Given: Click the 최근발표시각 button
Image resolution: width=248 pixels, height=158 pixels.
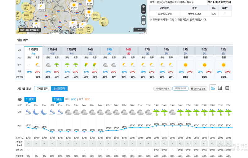Looking at the screenshot, I should click(180, 88).
